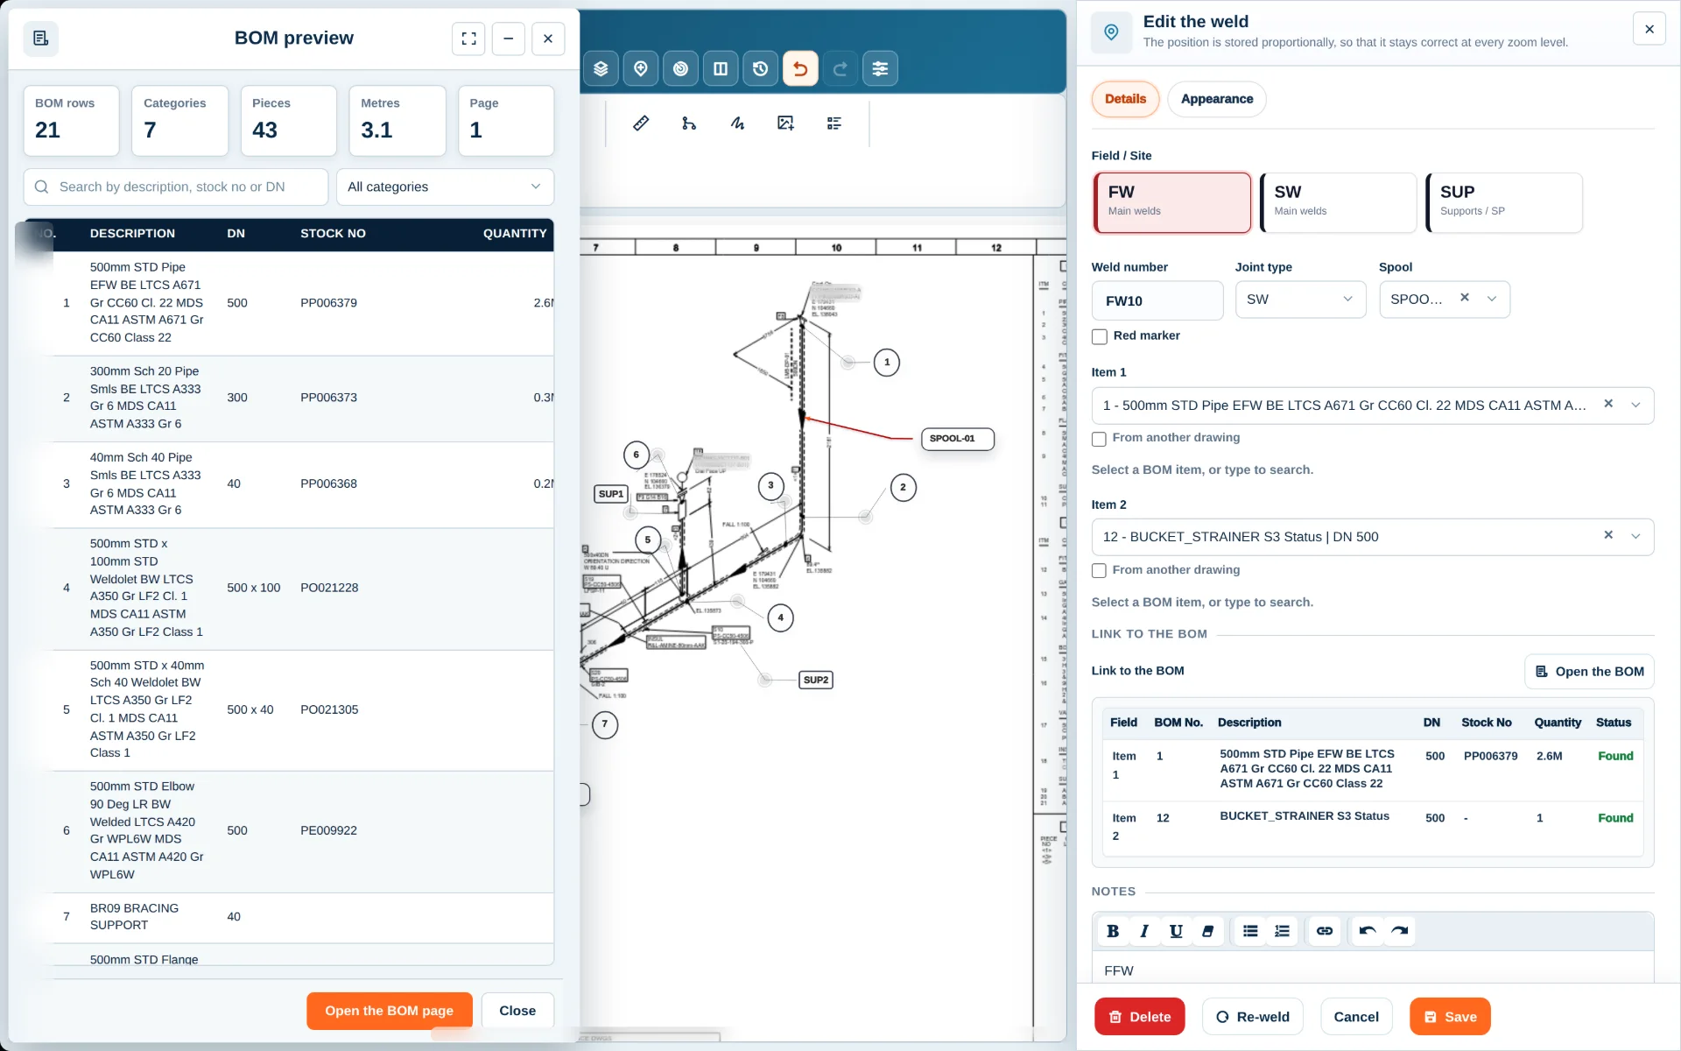Click Open the BOM page button

coord(390,1011)
